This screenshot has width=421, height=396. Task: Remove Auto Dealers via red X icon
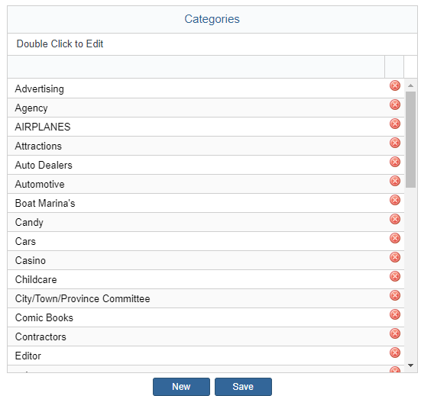(395, 162)
